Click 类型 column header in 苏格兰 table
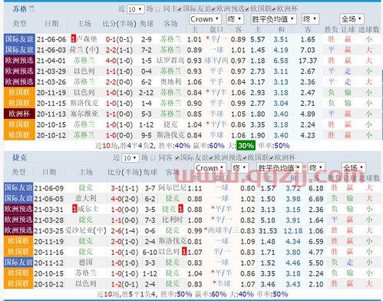 pos(19,24)
